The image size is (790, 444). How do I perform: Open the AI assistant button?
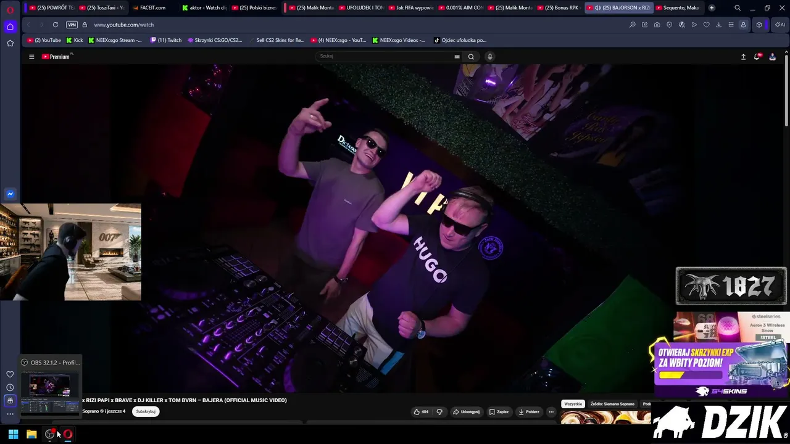pyautogui.click(x=780, y=25)
